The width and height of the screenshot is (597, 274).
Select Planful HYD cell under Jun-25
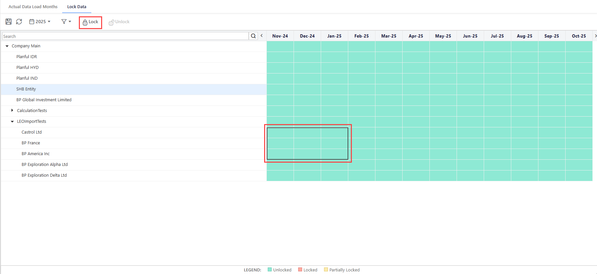470,68
